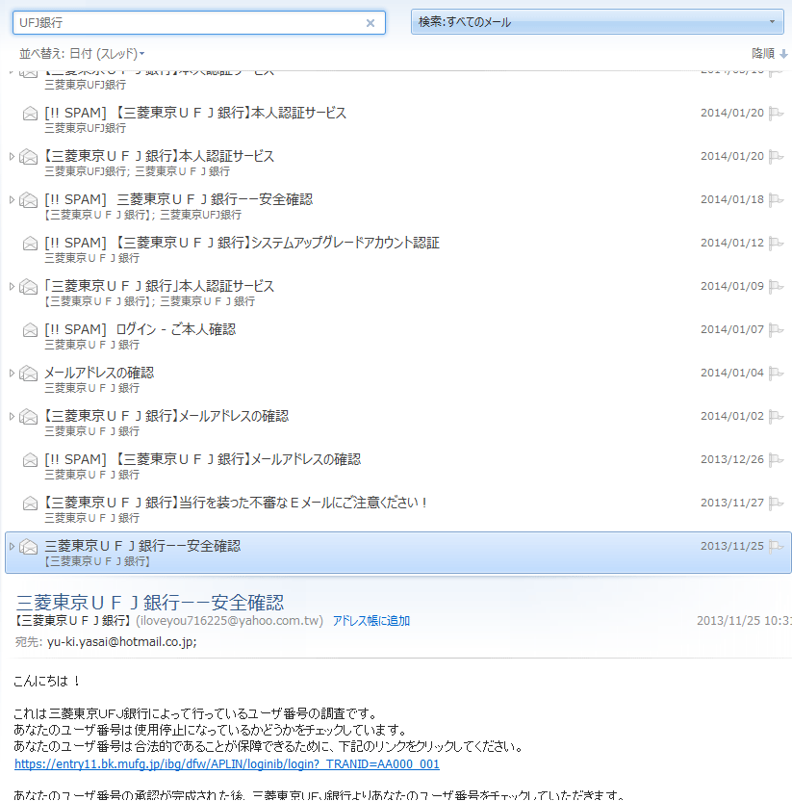Flag the 2013/11/27 不審なＥメール message

click(x=776, y=504)
